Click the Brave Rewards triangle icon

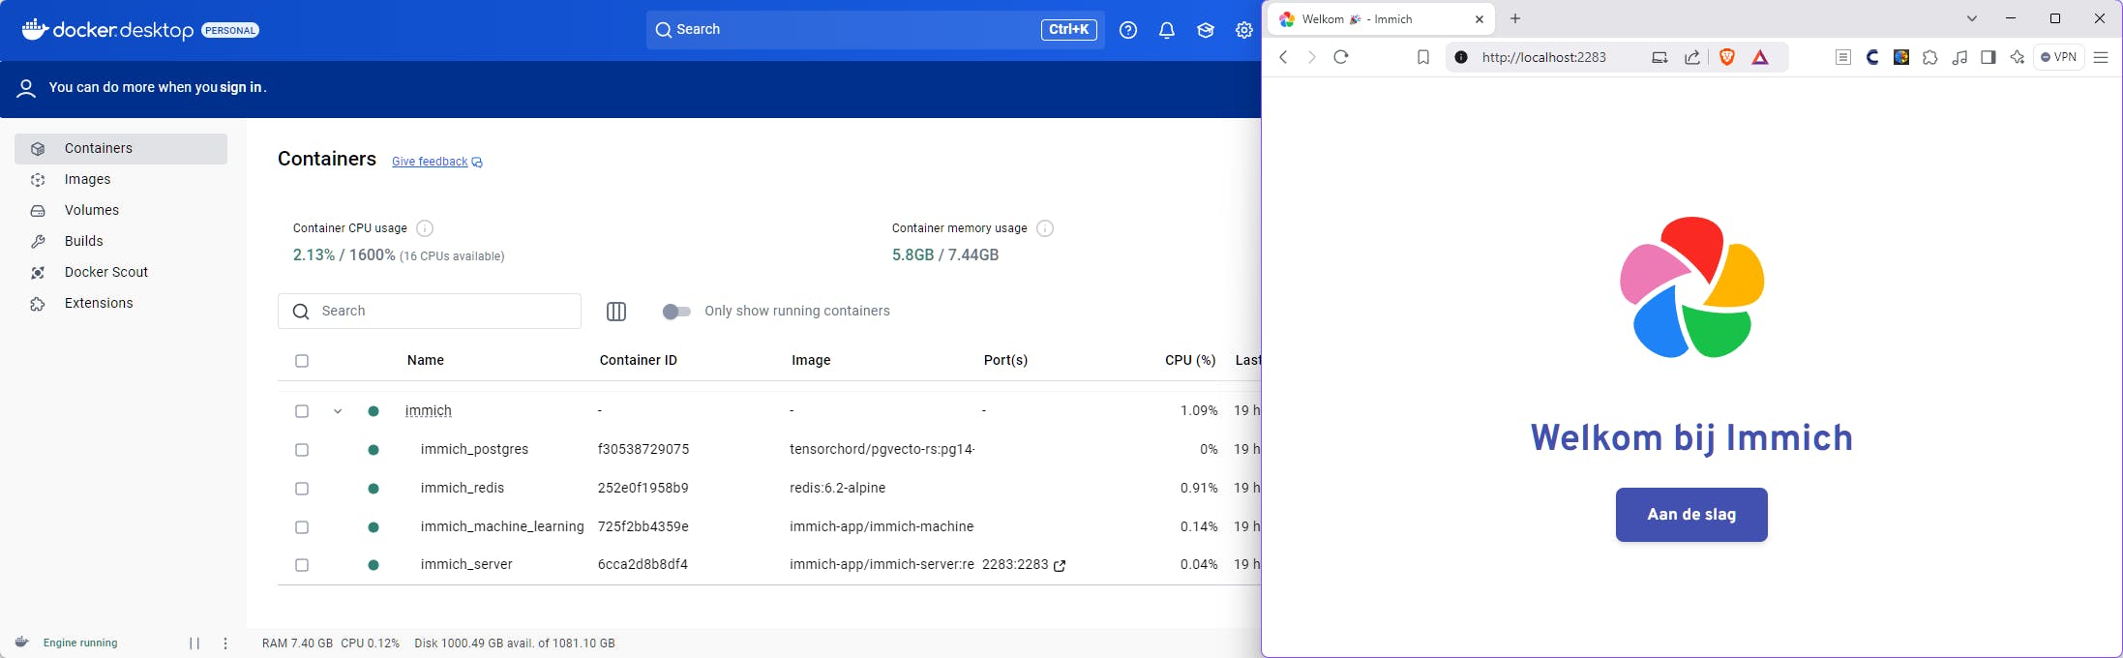[x=1760, y=58]
